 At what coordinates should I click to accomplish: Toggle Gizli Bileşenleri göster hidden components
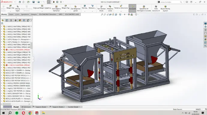76,9
